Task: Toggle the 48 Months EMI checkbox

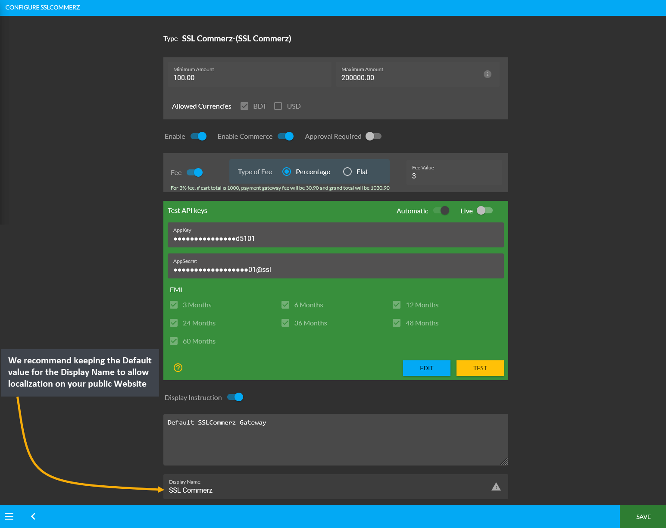Action: coord(397,323)
